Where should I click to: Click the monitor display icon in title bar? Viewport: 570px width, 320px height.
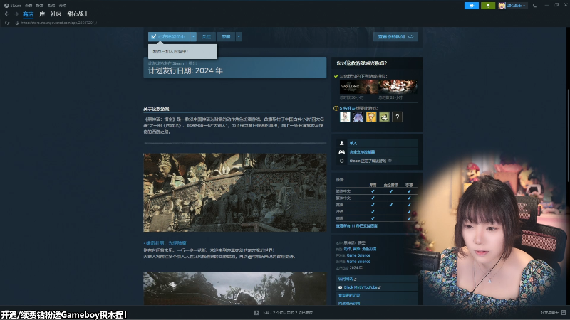[x=535, y=6]
